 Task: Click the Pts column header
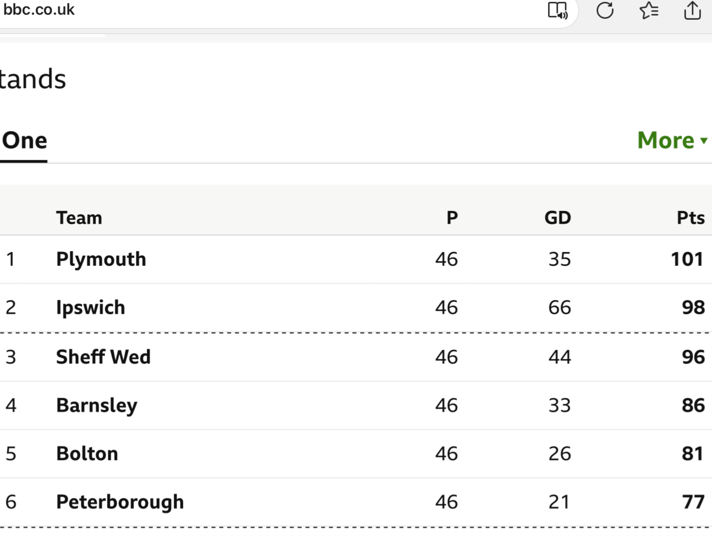(x=691, y=218)
